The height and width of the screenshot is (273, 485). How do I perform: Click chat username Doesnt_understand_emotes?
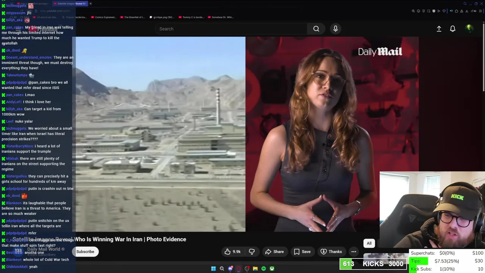(29, 58)
